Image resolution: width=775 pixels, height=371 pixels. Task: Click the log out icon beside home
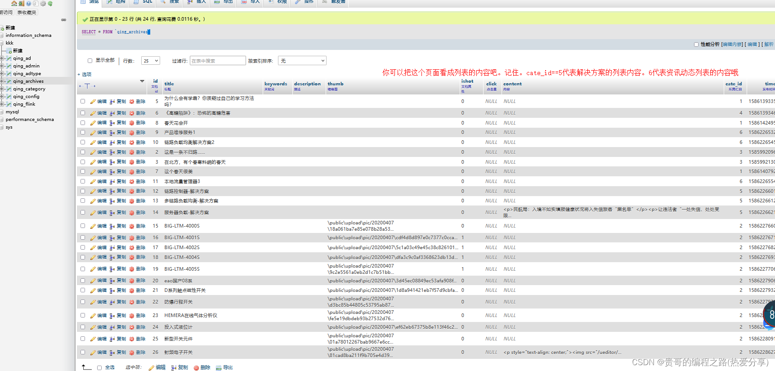pos(21,3)
